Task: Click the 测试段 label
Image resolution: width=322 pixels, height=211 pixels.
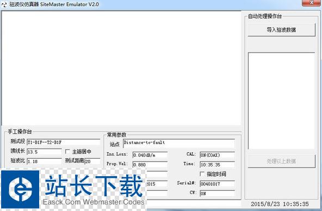Action: tap(17, 141)
